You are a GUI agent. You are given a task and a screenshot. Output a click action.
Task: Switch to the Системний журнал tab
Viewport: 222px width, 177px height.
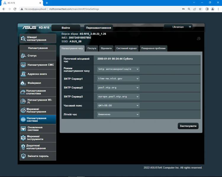126,48
